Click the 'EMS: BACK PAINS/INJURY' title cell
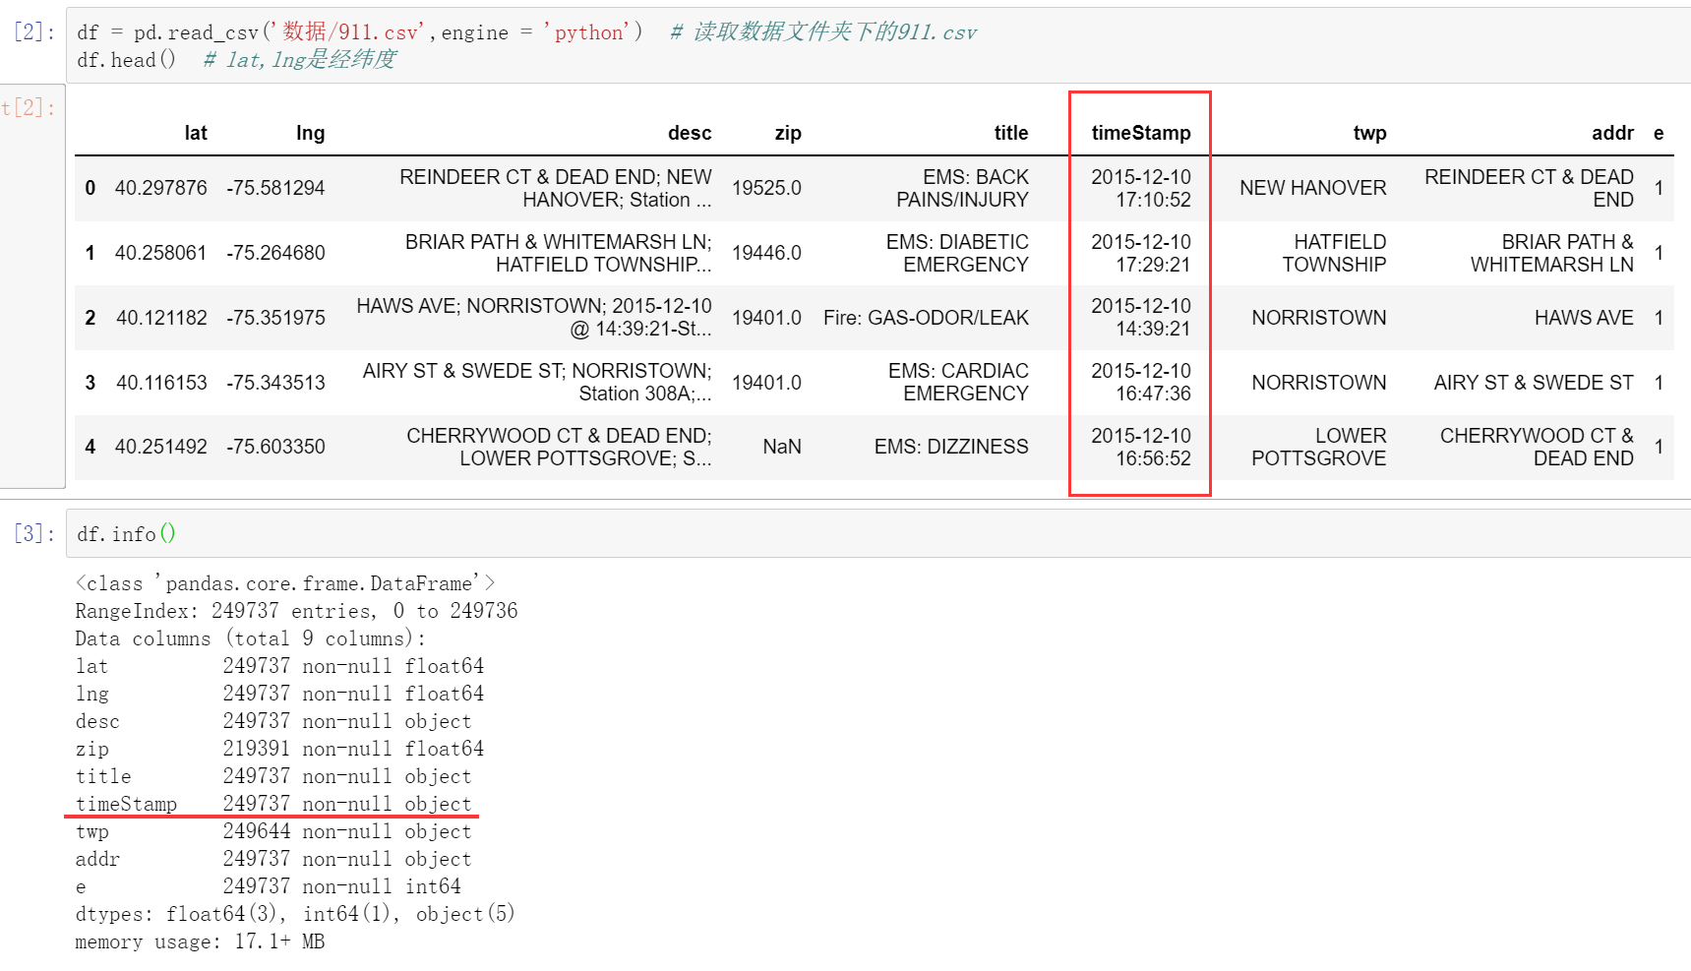Screen dimensions: 1691x971 click(x=962, y=188)
